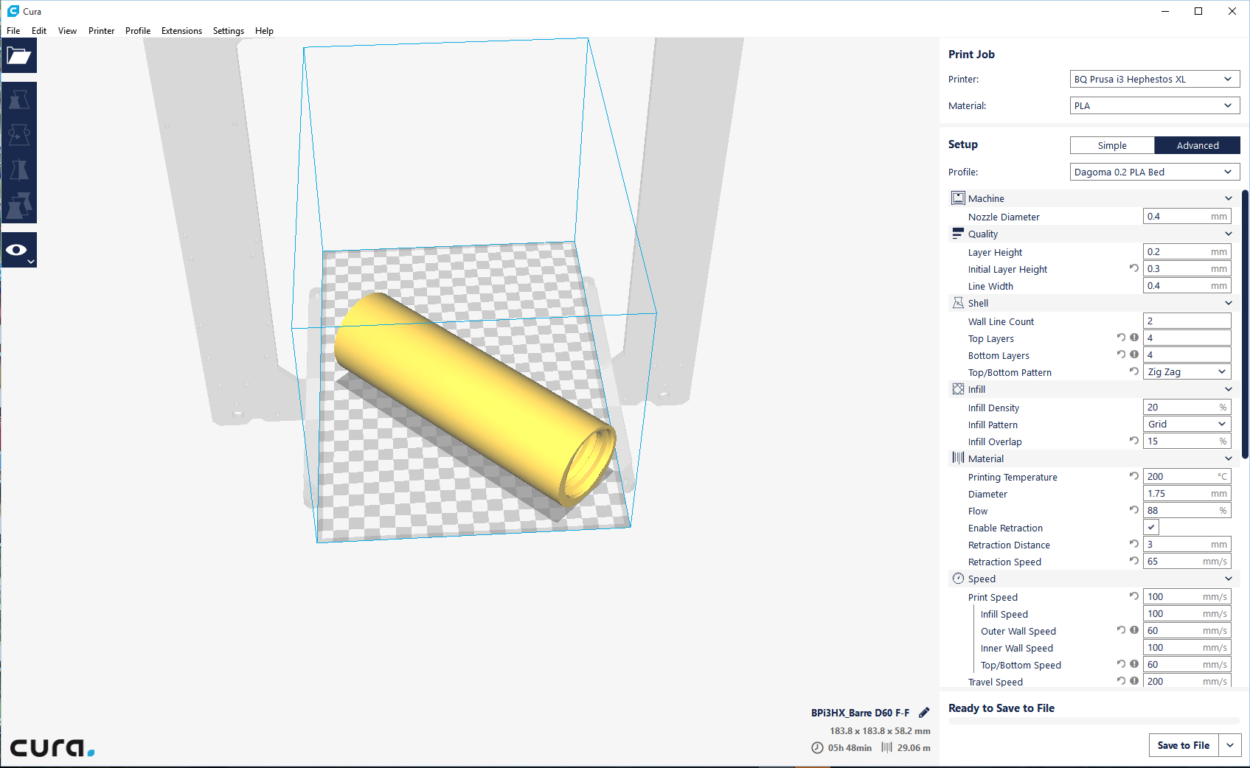Click the info icon beside Outer Wall Speed
This screenshot has height=768, width=1250.
1134,630
